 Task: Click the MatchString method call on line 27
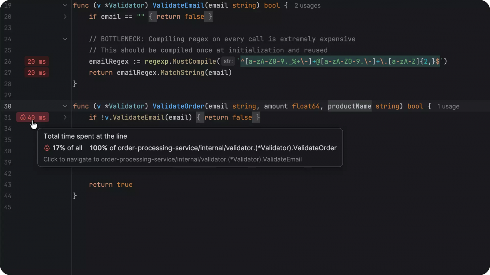182,73
